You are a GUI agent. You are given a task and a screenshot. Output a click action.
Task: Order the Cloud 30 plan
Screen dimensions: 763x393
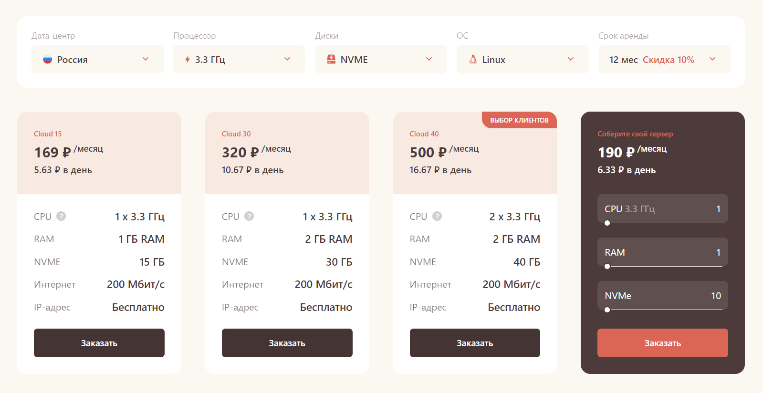point(287,343)
